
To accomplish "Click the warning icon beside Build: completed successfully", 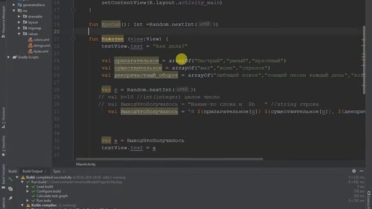I will point(23,178).
